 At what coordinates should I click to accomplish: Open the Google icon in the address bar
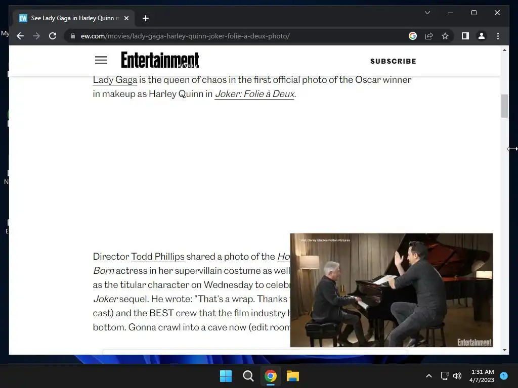pos(413,36)
